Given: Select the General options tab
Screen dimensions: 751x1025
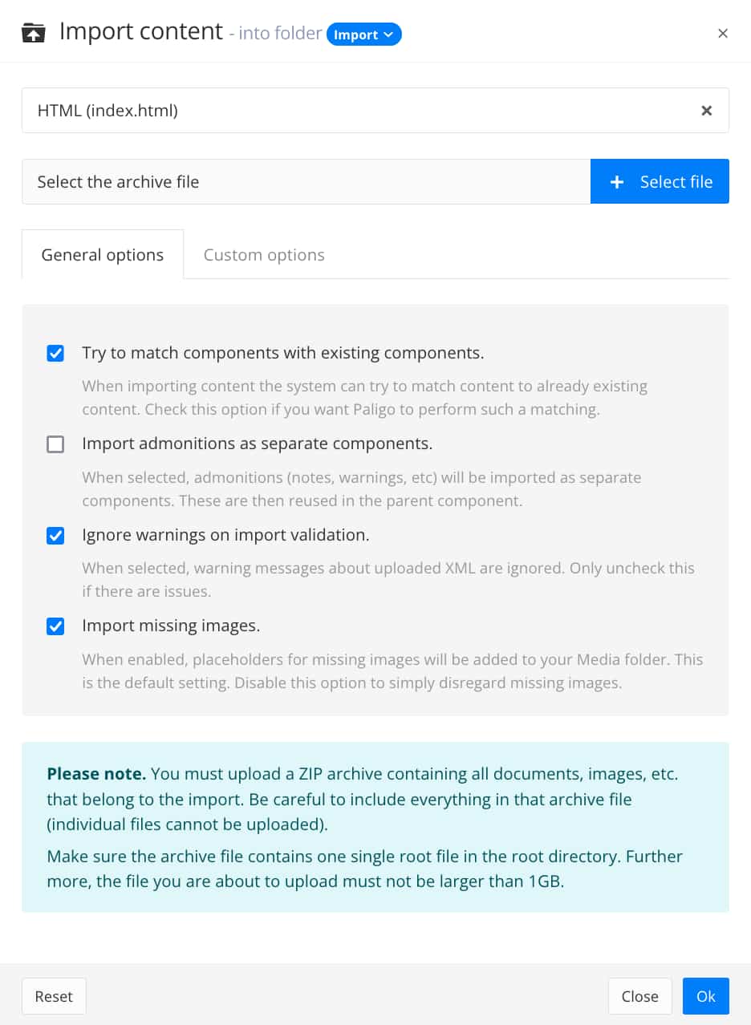Looking at the screenshot, I should pyautogui.click(x=102, y=254).
